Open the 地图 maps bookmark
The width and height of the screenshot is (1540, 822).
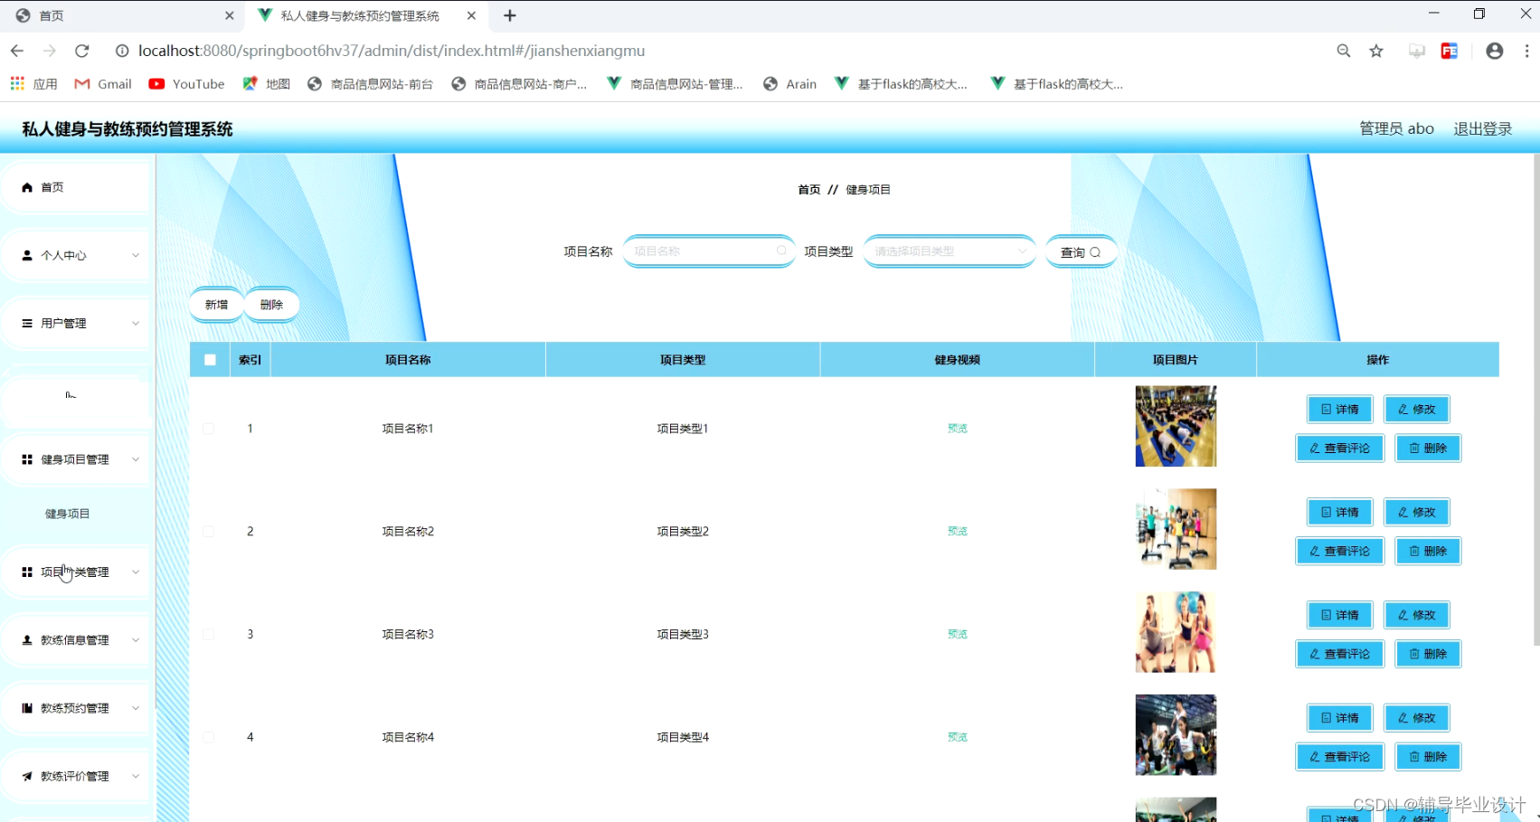[x=267, y=84]
